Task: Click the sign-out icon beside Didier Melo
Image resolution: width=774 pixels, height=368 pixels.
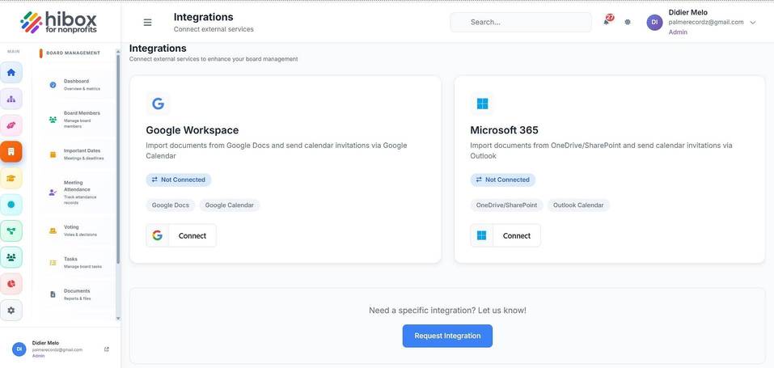Action: point(107,349)
